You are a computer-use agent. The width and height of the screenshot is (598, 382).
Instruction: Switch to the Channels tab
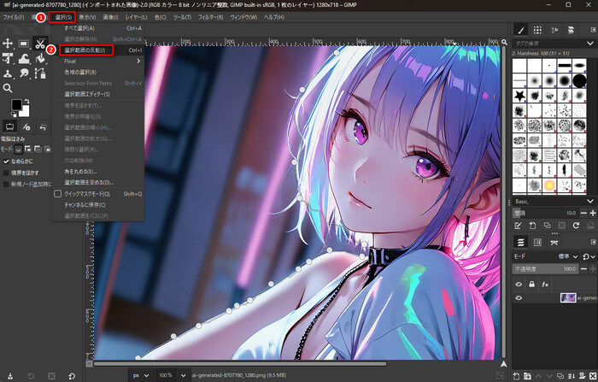coord(537,243)
